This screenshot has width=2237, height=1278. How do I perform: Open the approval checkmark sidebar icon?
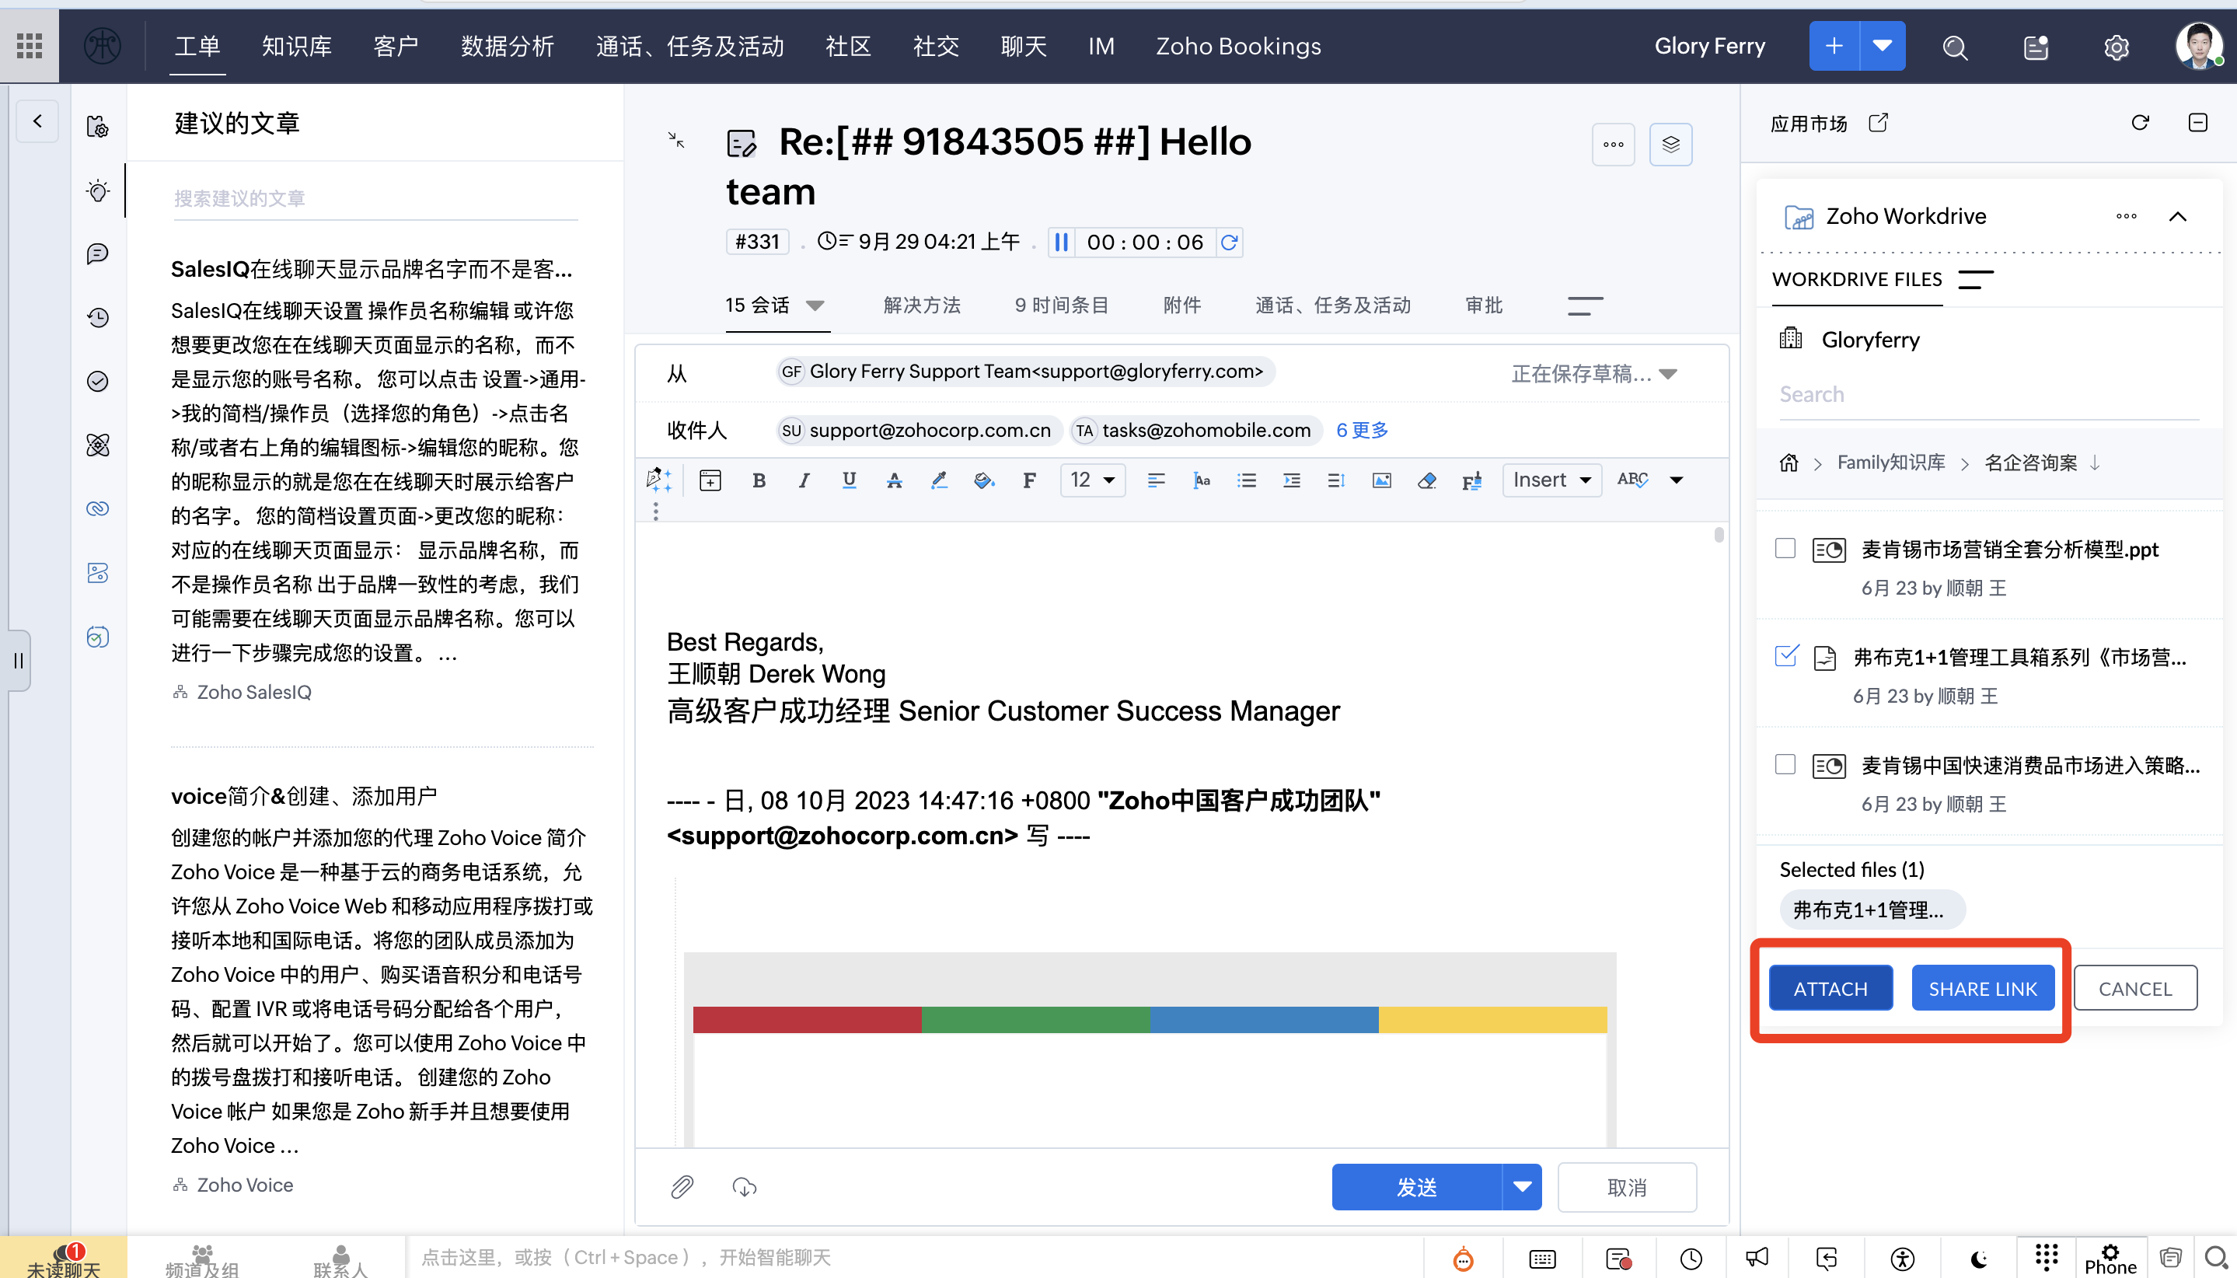click(x=97, y=381)
